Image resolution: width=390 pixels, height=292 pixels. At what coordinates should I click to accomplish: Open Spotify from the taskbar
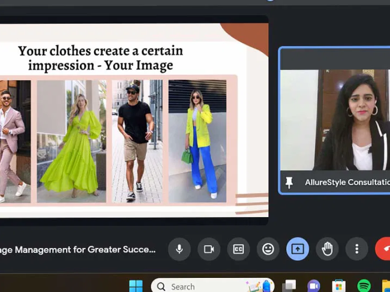pos(364,286)
